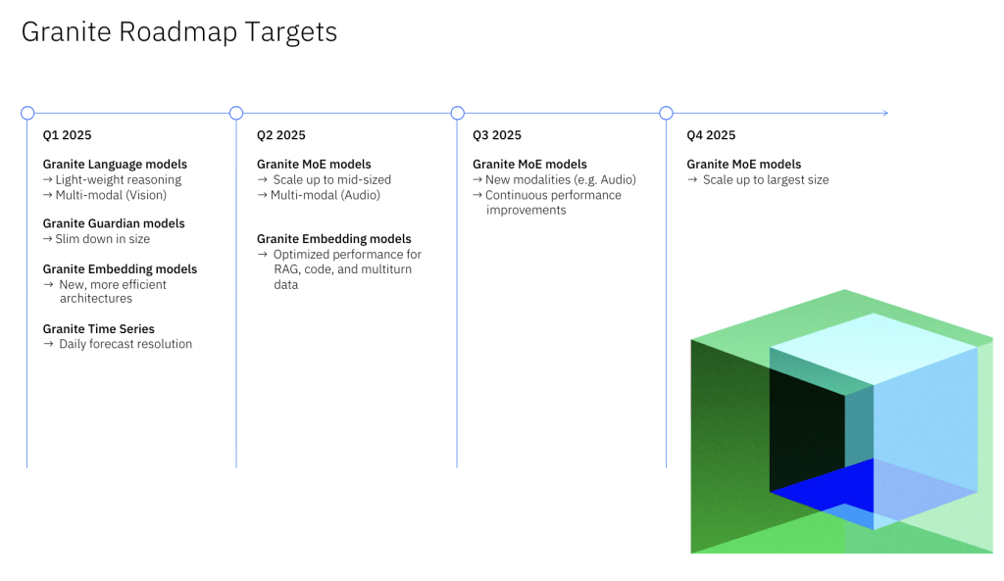Click 'Continuous performance improvements' bullet
This screenshot has height=581, width=1004.
547,202
